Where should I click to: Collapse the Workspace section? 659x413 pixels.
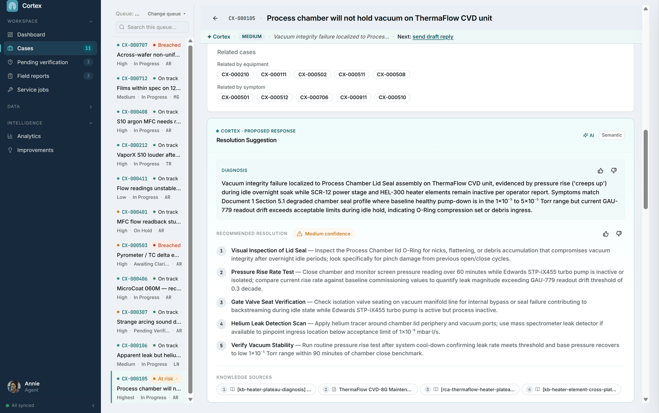pos(91,21)
